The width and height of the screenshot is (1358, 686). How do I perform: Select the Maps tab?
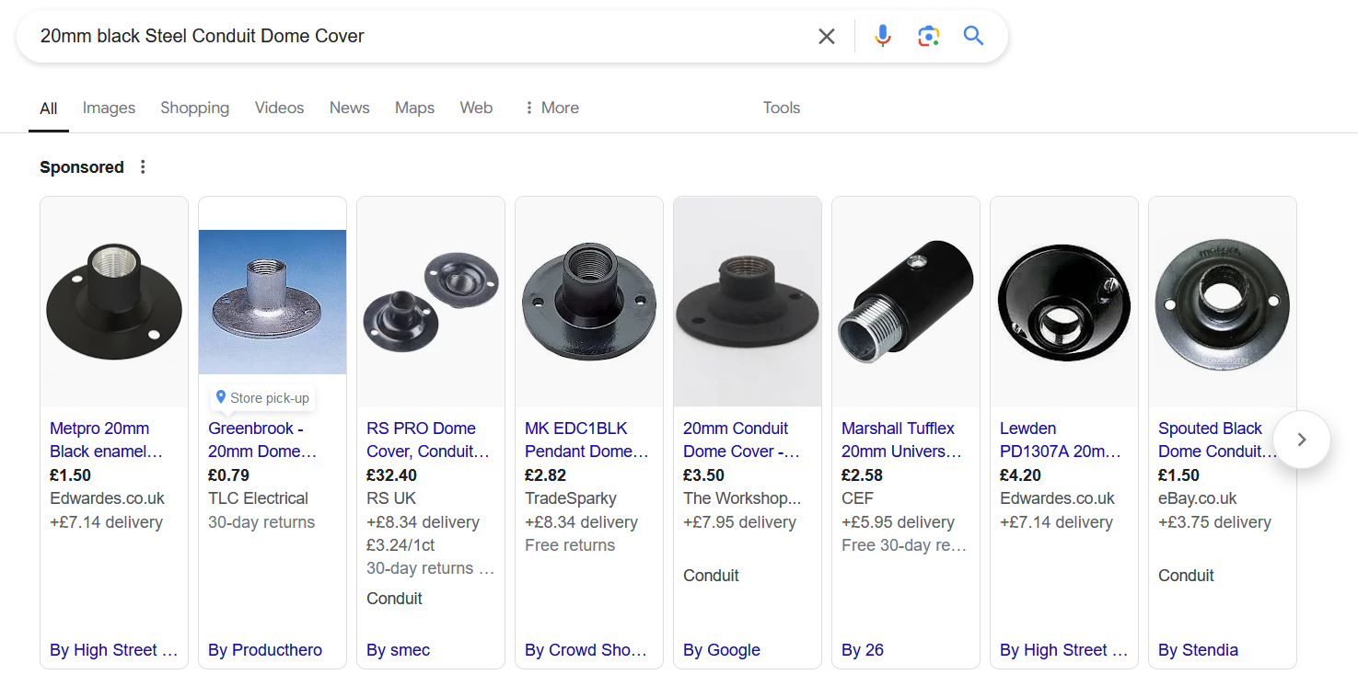[414, 108]
